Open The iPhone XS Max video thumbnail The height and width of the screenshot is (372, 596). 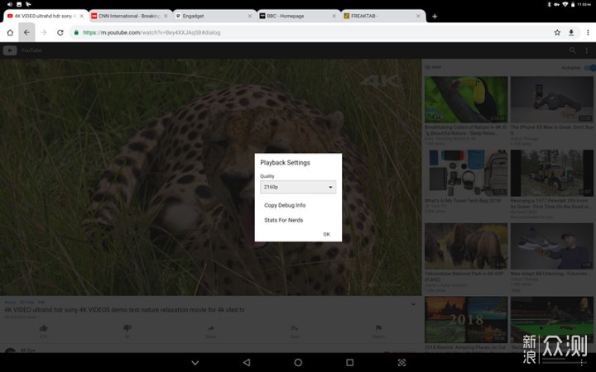coord(551,99)
